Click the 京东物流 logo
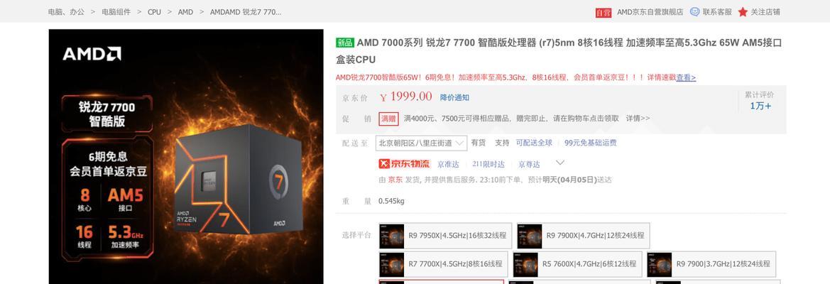Image resolution: width=830 pixels, height=284 pixels. [x=405, y=164]
